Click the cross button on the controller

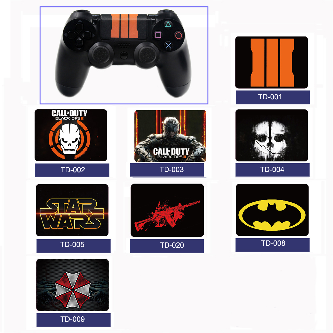pos(168,46)
